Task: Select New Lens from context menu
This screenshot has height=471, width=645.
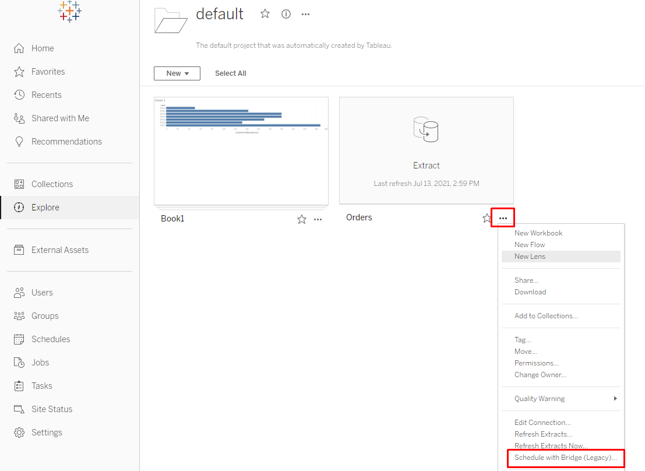Action: tap(530, 256)
